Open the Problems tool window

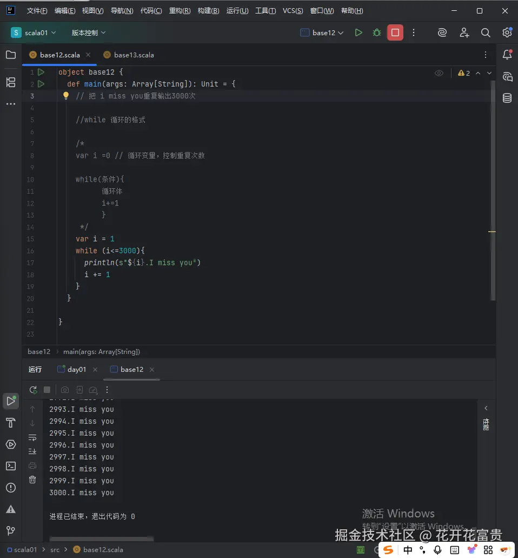click(11, 488)
